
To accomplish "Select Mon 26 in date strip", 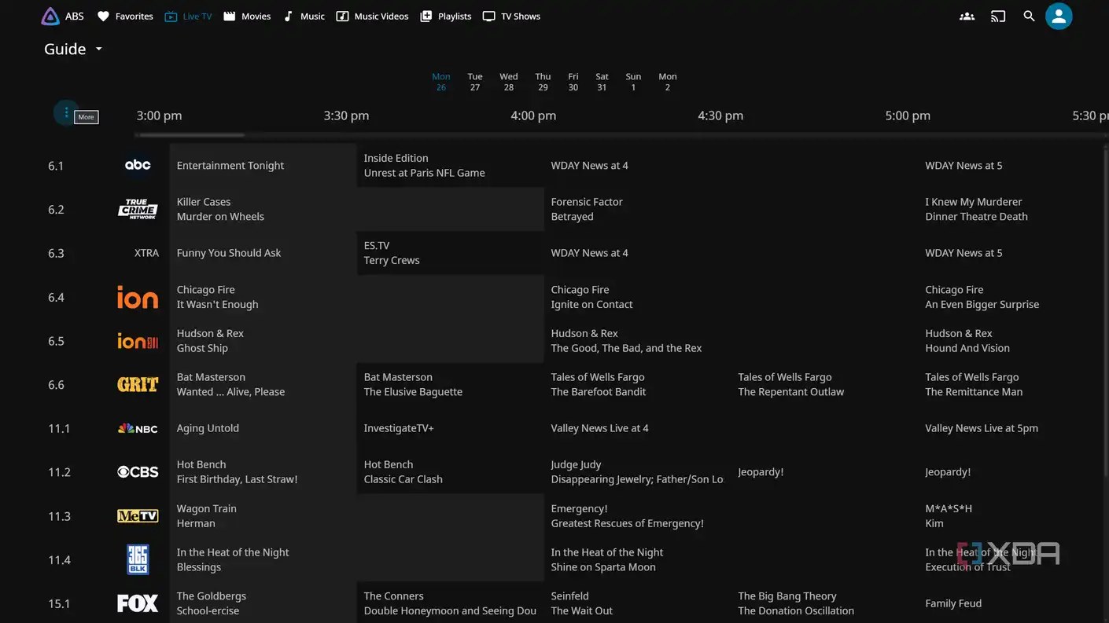I will 441,82.
